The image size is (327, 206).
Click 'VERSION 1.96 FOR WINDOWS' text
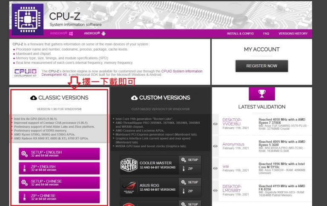pyautogui.click(x=59, y=109)
